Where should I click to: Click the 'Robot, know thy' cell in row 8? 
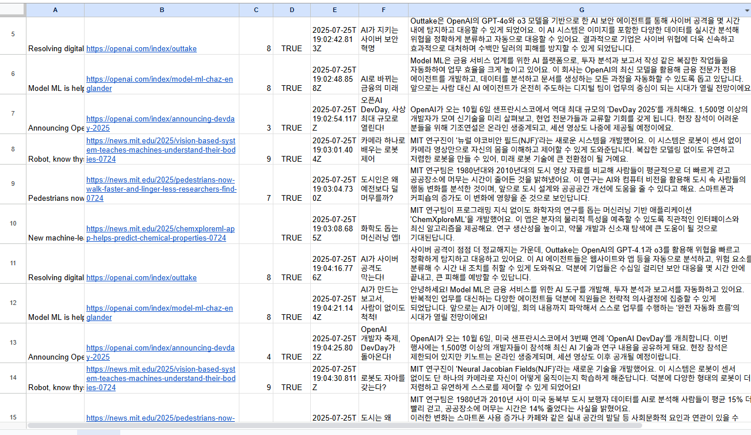[55, 150]
